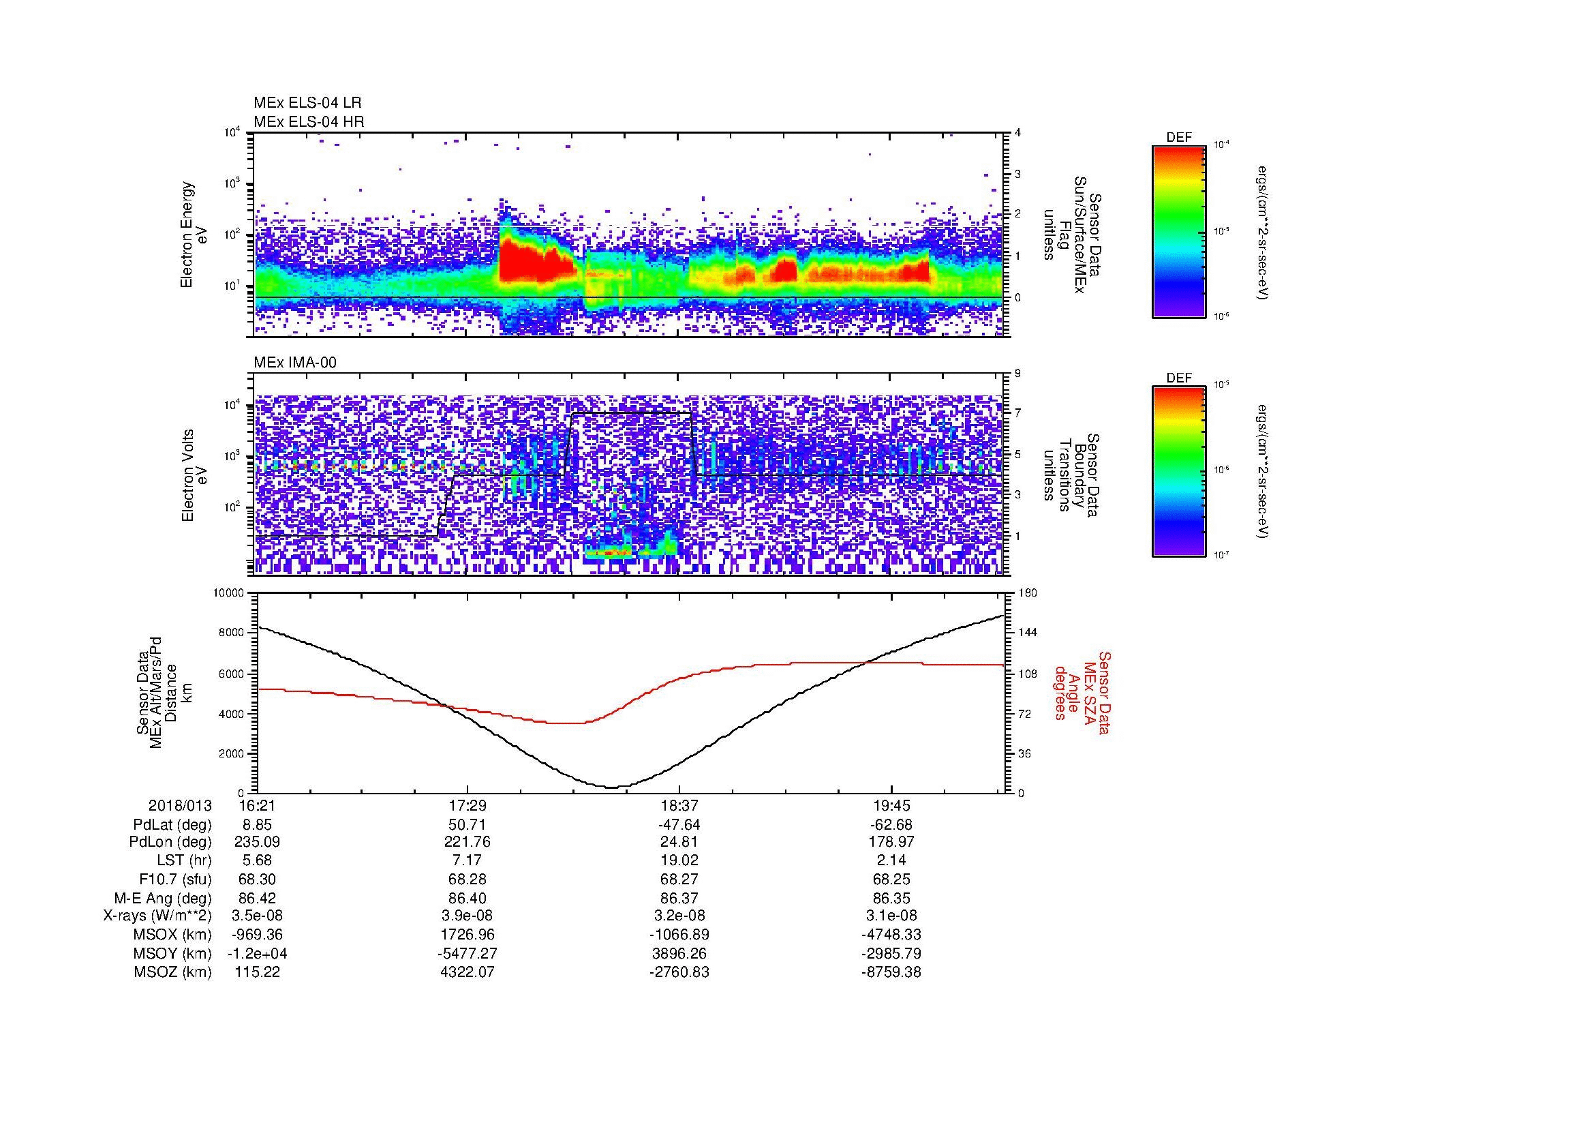
Task: Click the PdLon value '235.09'
Action: [x=256, y=841]
